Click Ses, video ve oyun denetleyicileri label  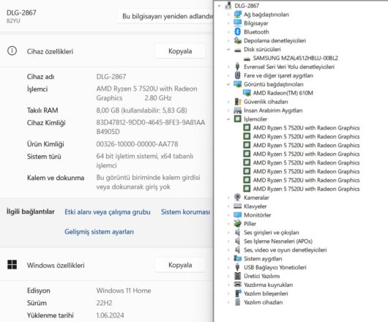click(x=285, y=250)
